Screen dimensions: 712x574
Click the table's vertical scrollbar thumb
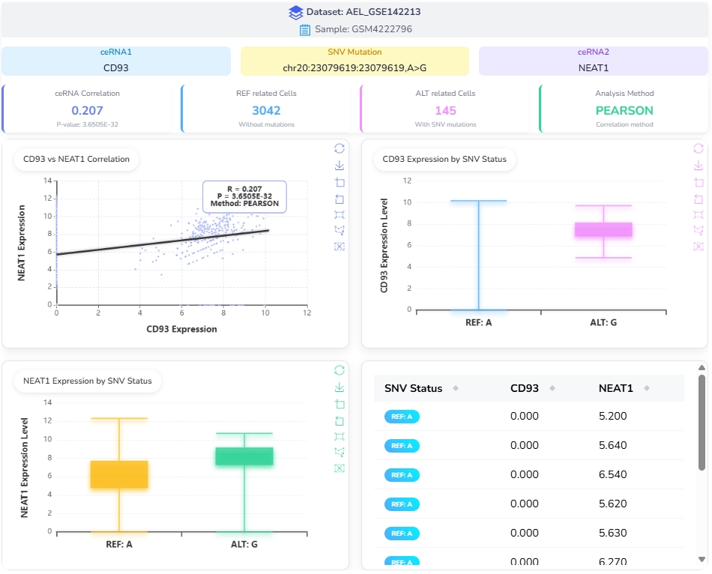coord(702,423)
